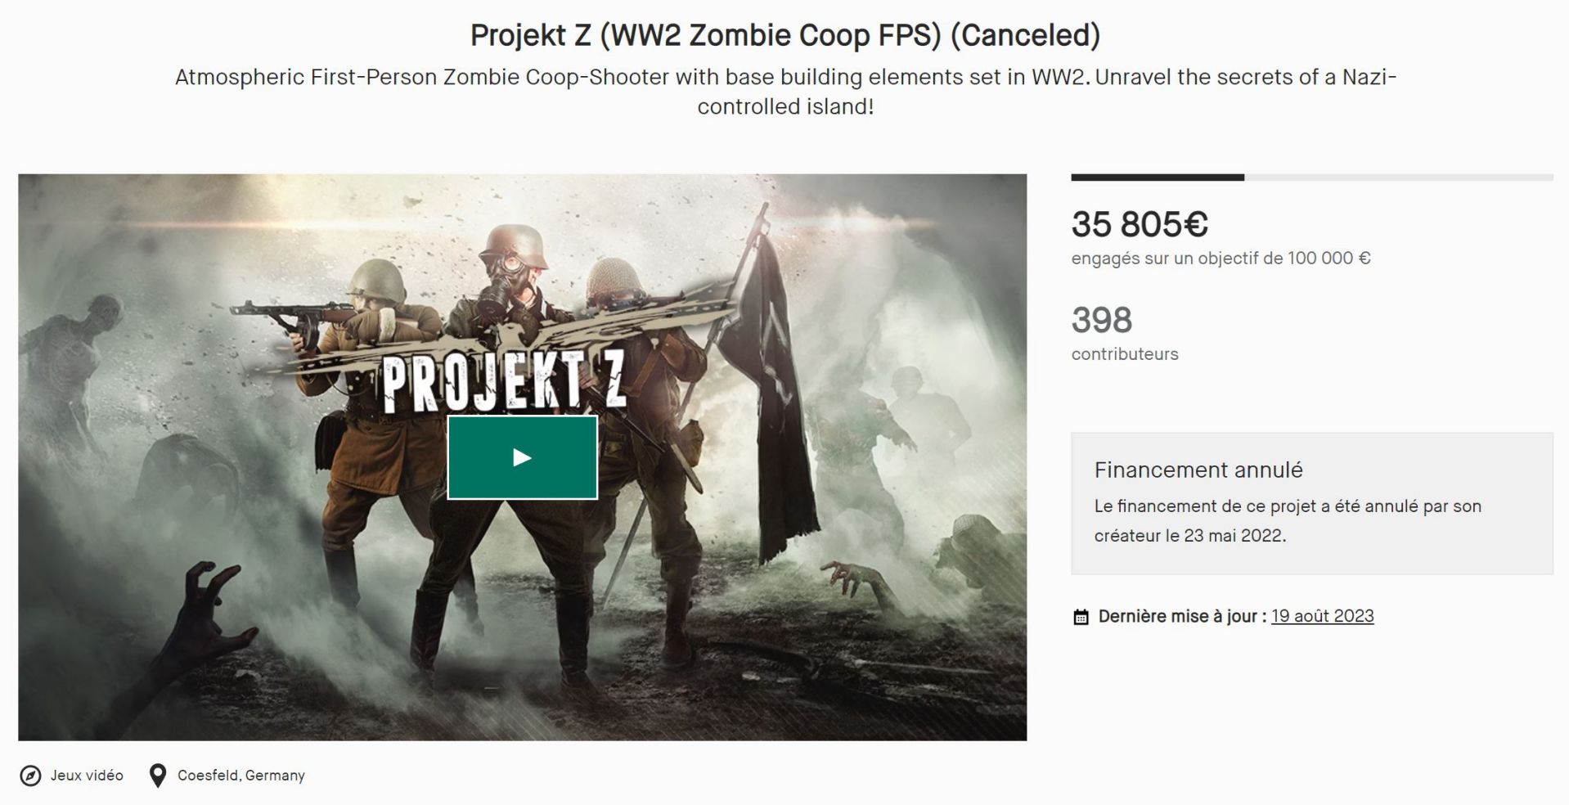The height and width of the screenshot is (805, 1569).
Task: Click the Financement annulé notice box
Action: [x=1312, y=503]
